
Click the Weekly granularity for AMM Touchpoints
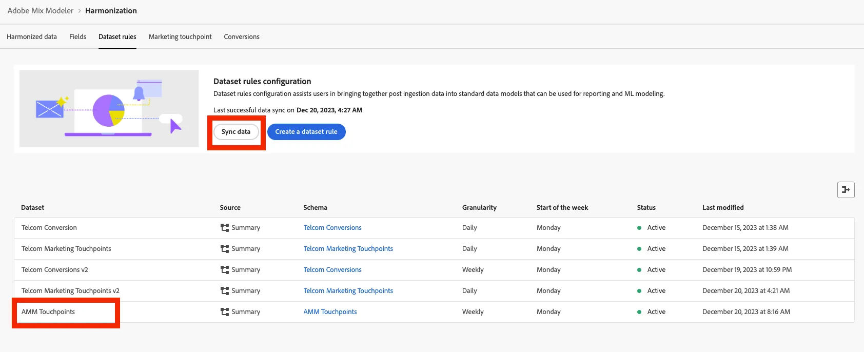coord(473,312)
